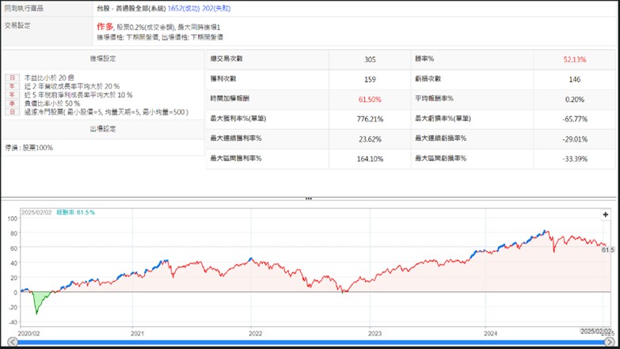Click the 時間加權報酬 61.50% value
The height and width of the screenshot is (349, 620).
coord(371,100)
